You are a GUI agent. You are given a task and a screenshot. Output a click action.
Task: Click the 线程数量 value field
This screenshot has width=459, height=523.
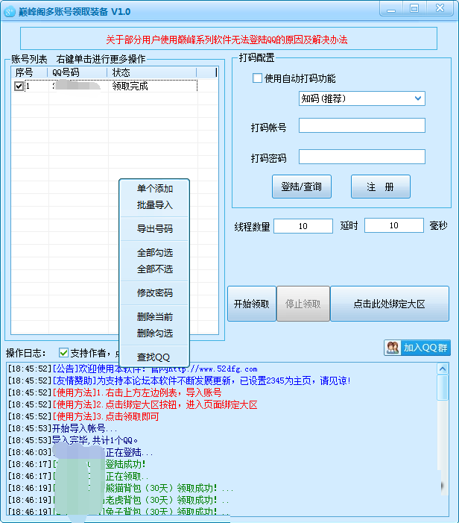pyautogui.click(x=303, y=226)
